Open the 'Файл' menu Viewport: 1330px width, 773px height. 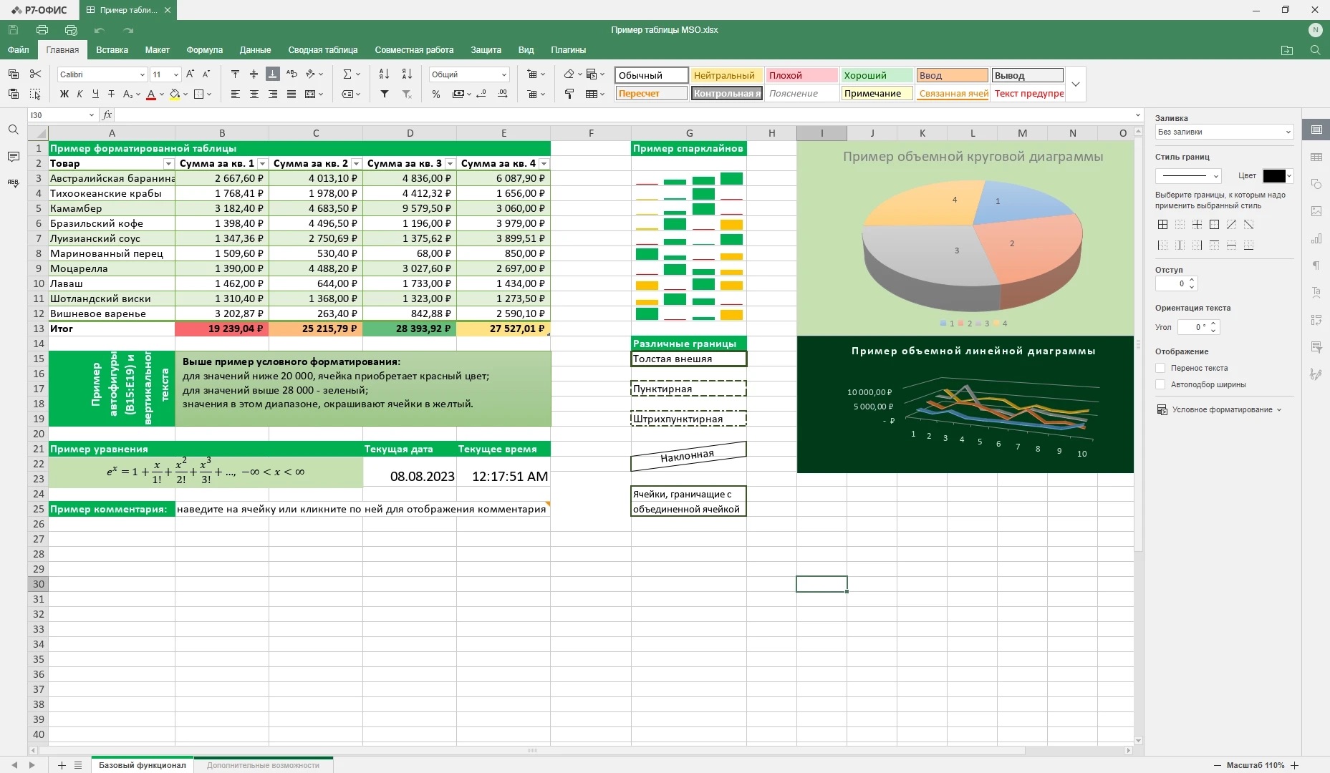point(19,50)
